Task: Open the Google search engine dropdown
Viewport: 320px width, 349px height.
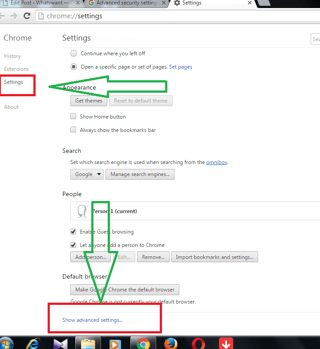Action: [87, 174]
